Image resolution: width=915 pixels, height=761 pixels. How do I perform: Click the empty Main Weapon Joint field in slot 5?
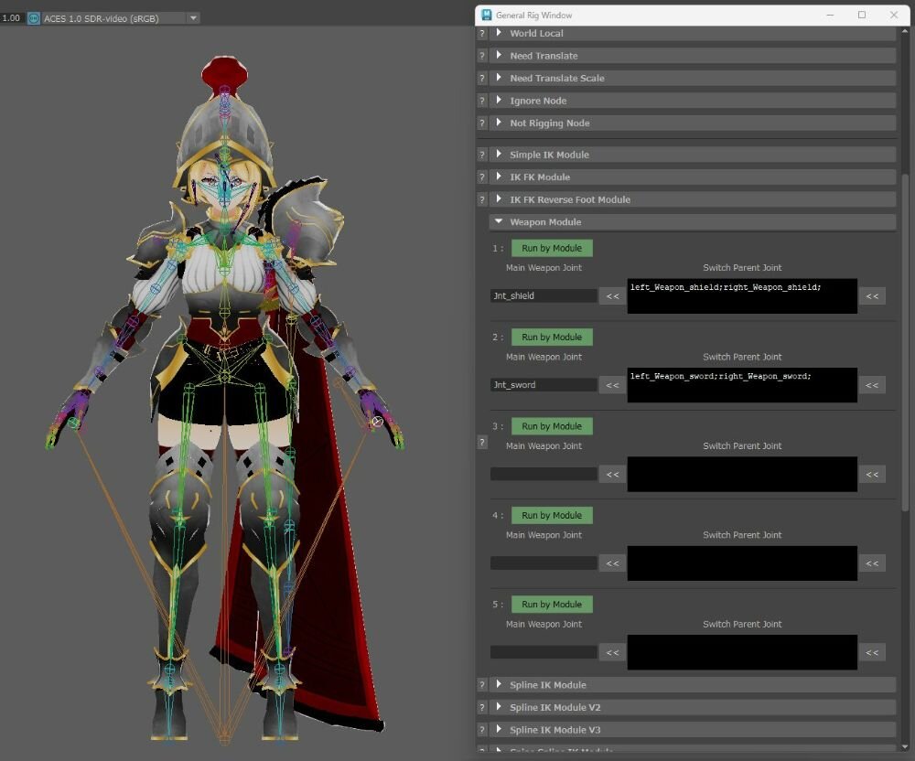(544, 652)
